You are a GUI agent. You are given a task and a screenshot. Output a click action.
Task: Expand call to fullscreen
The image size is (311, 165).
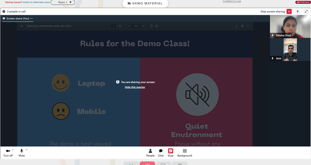click(x=306, y=11)
